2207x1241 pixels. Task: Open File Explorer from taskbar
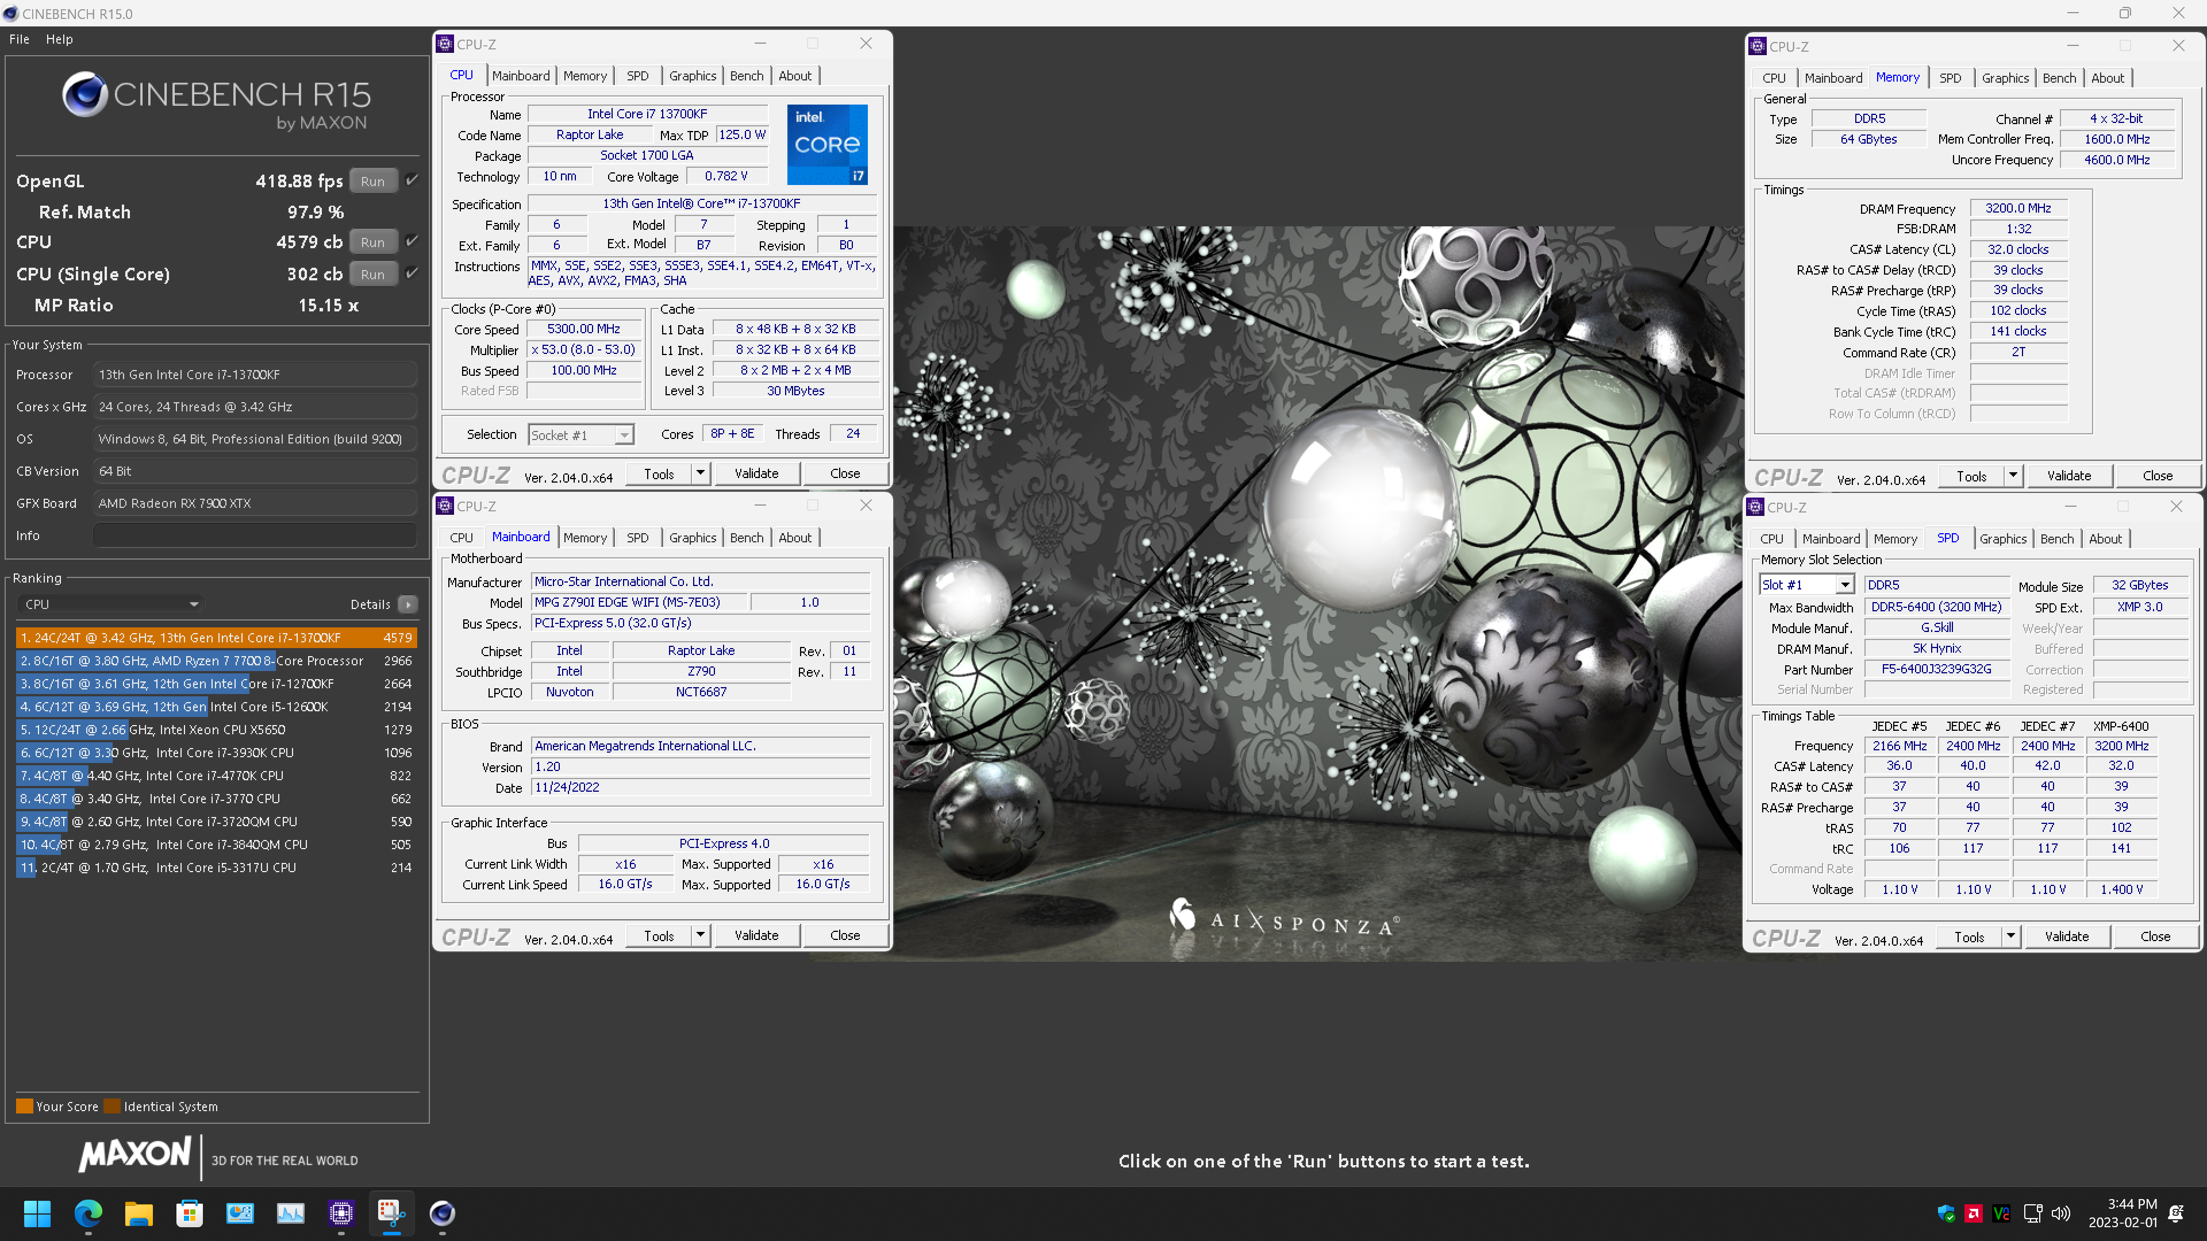138,1213
